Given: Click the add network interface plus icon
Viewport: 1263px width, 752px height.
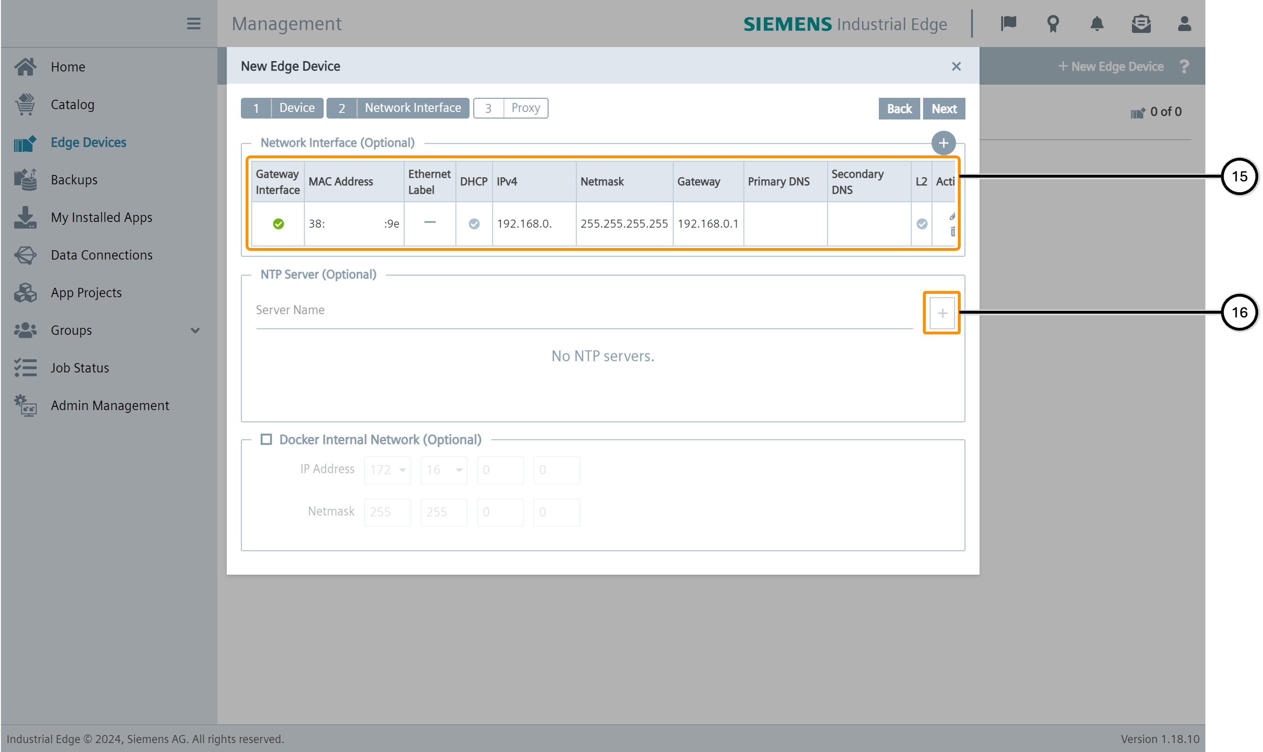Looking at the screenshot, I should point(943,144).
